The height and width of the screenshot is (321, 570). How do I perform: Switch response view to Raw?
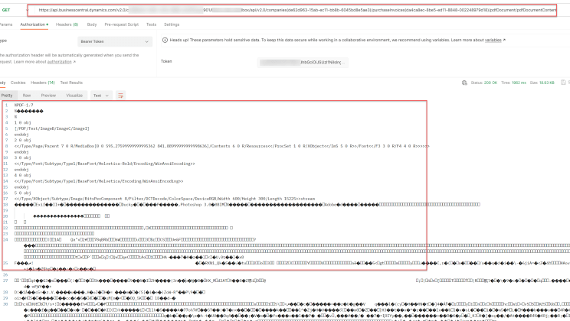pos(27,96)
